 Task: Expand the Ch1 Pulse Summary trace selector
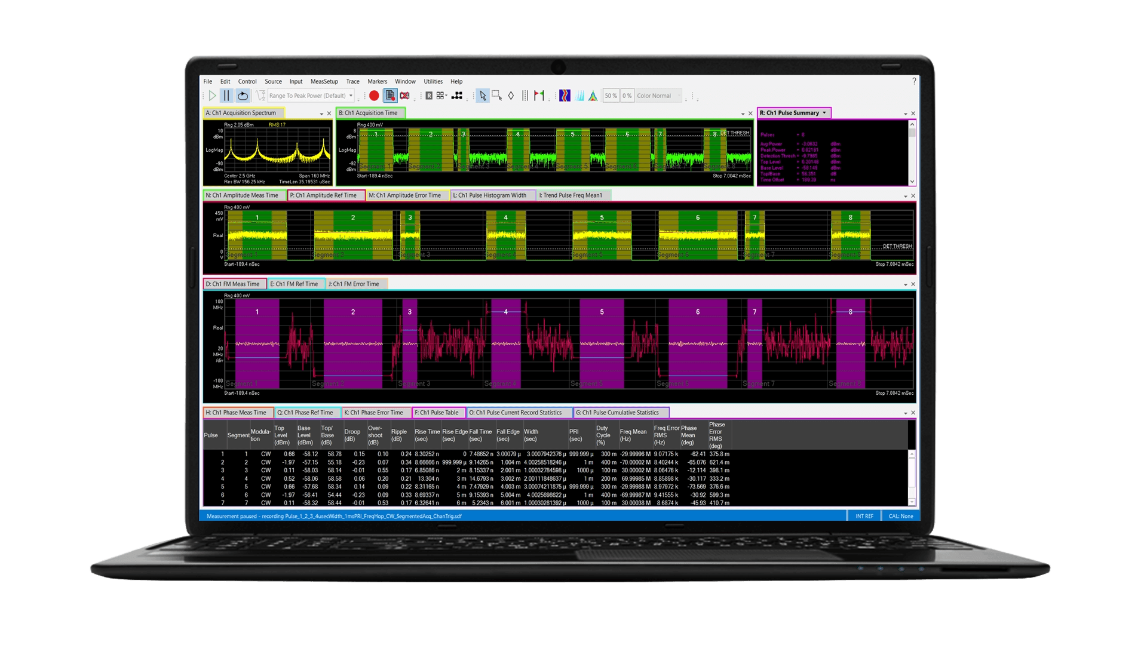[825, 112]
